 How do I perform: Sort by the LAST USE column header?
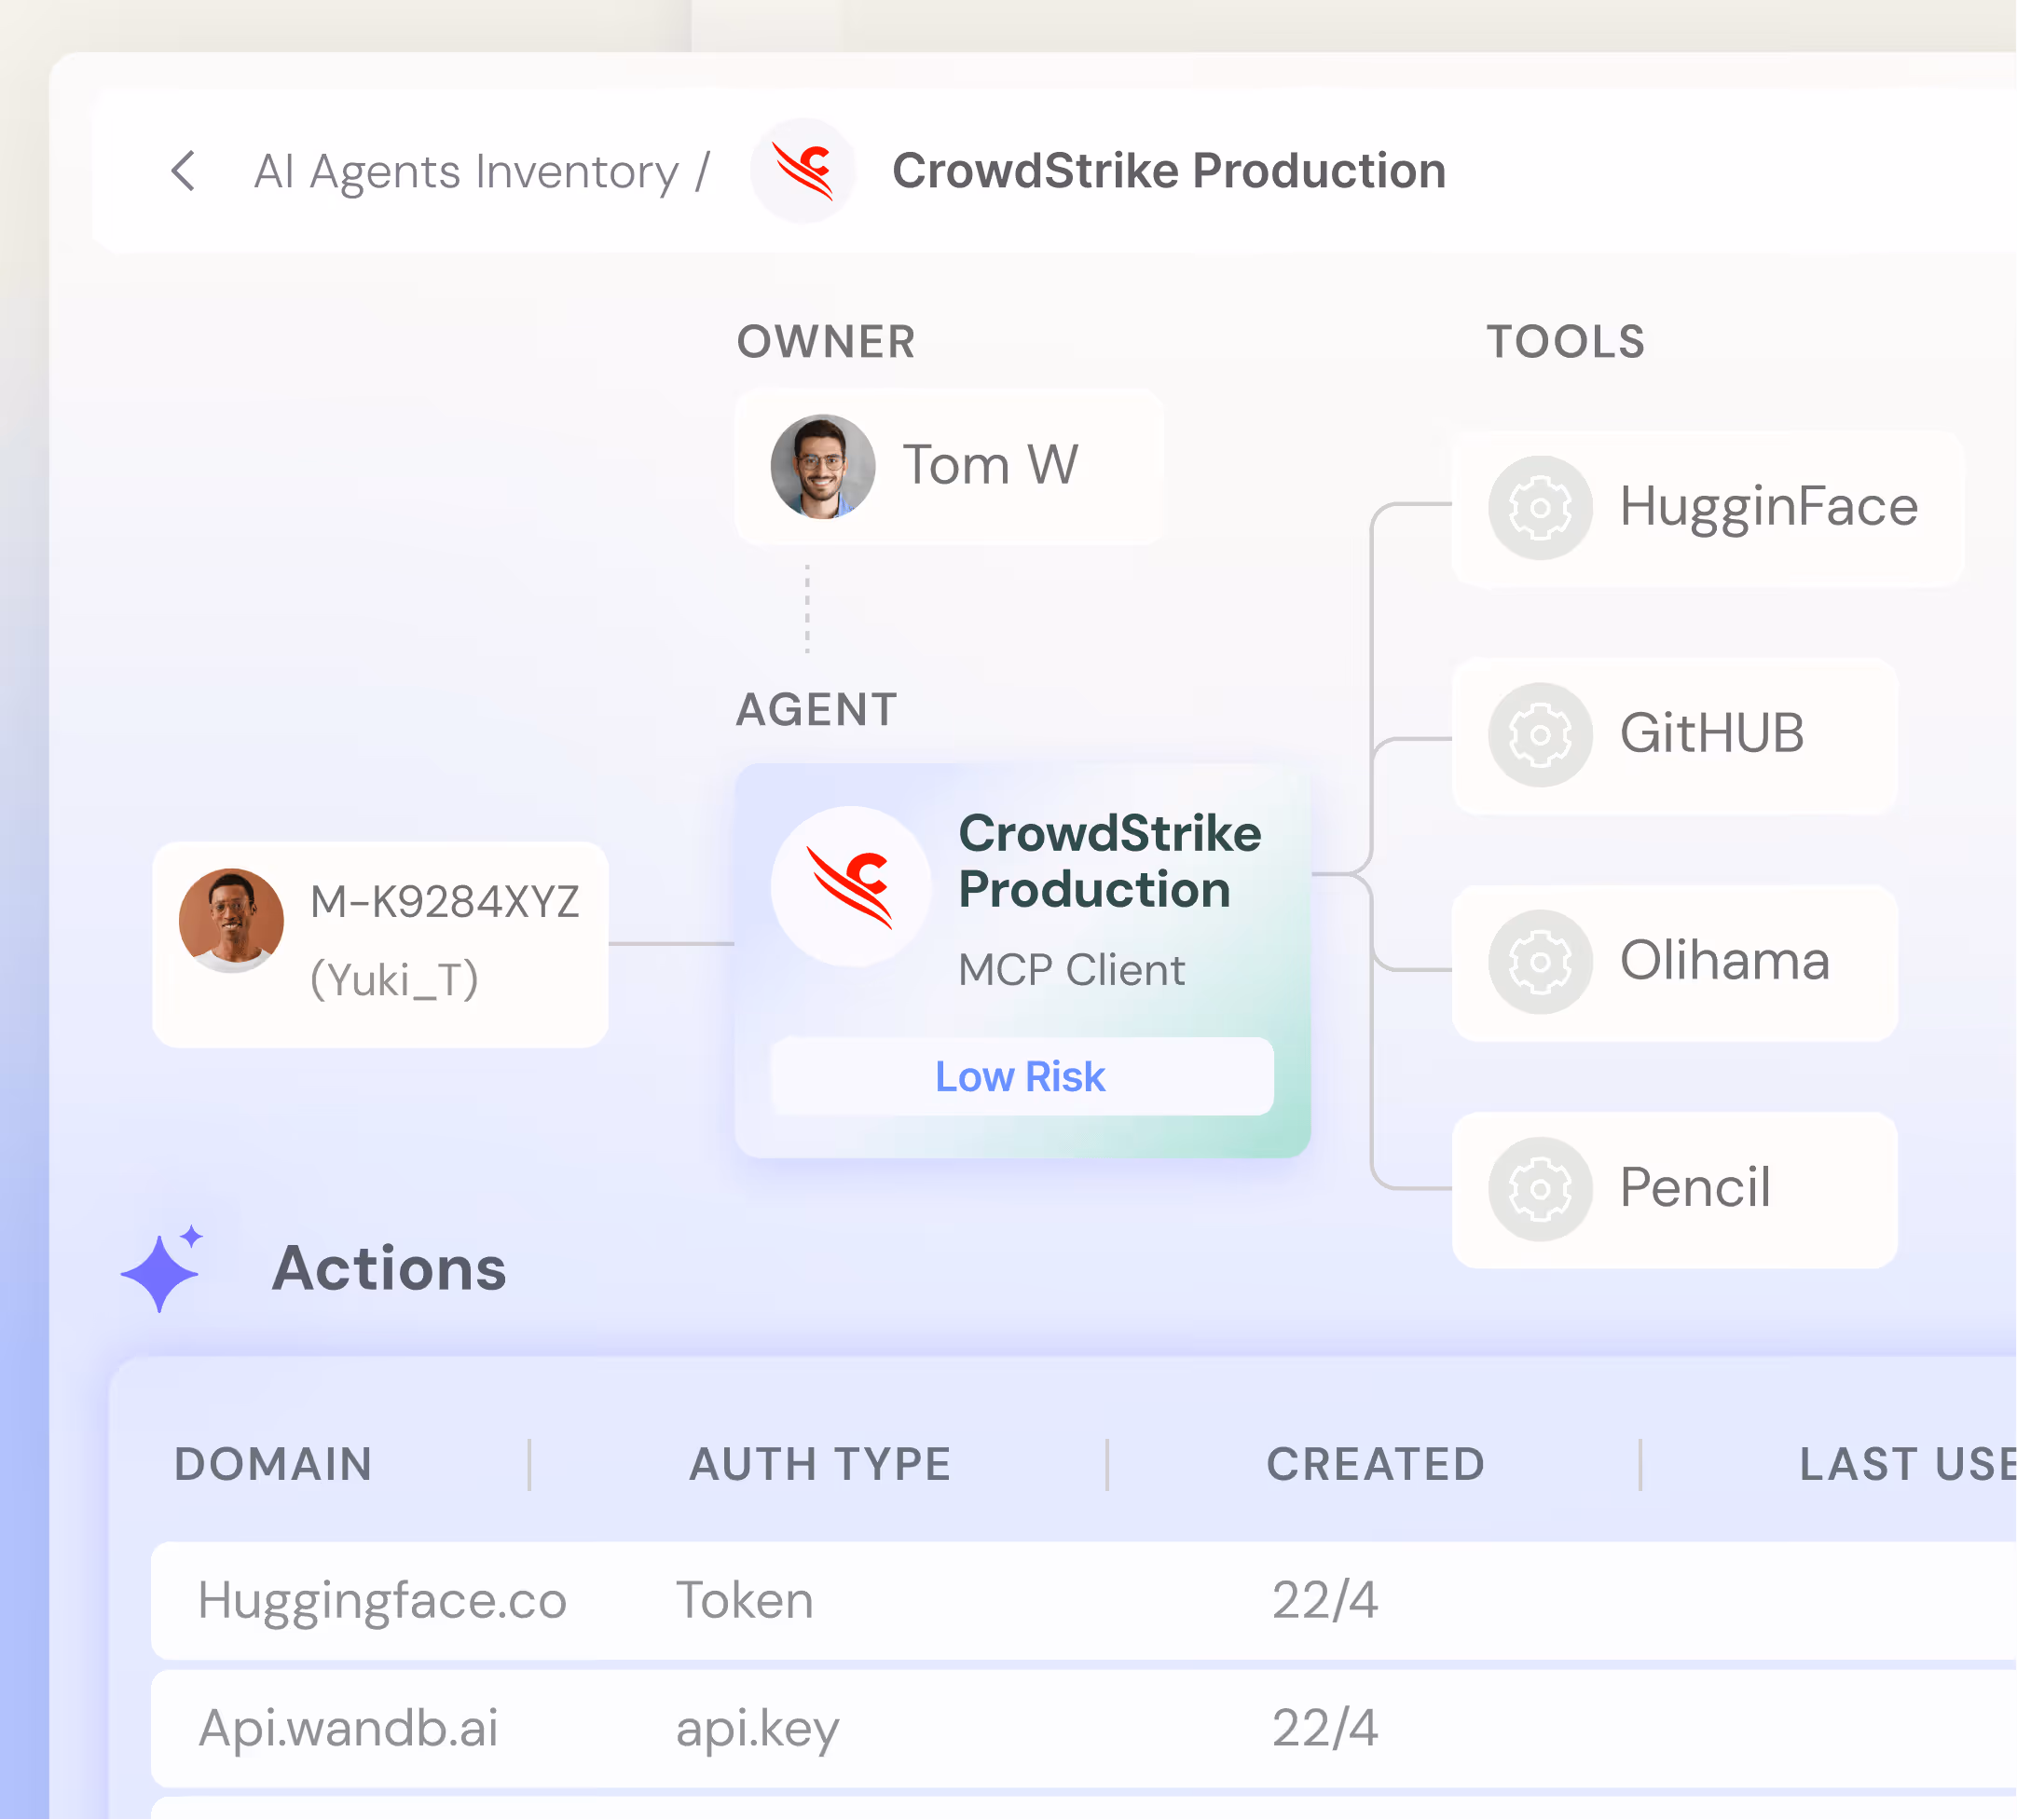pyautogui.click(x=1907, y=1465)
